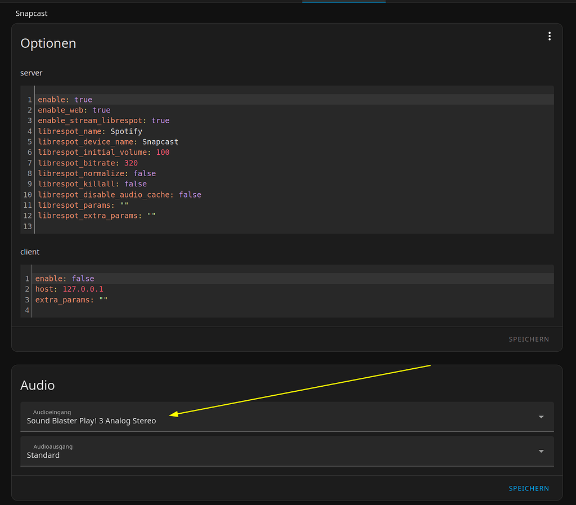
Task: Click the librespot_bitrate value 320
Action: [x=130, y=163]
